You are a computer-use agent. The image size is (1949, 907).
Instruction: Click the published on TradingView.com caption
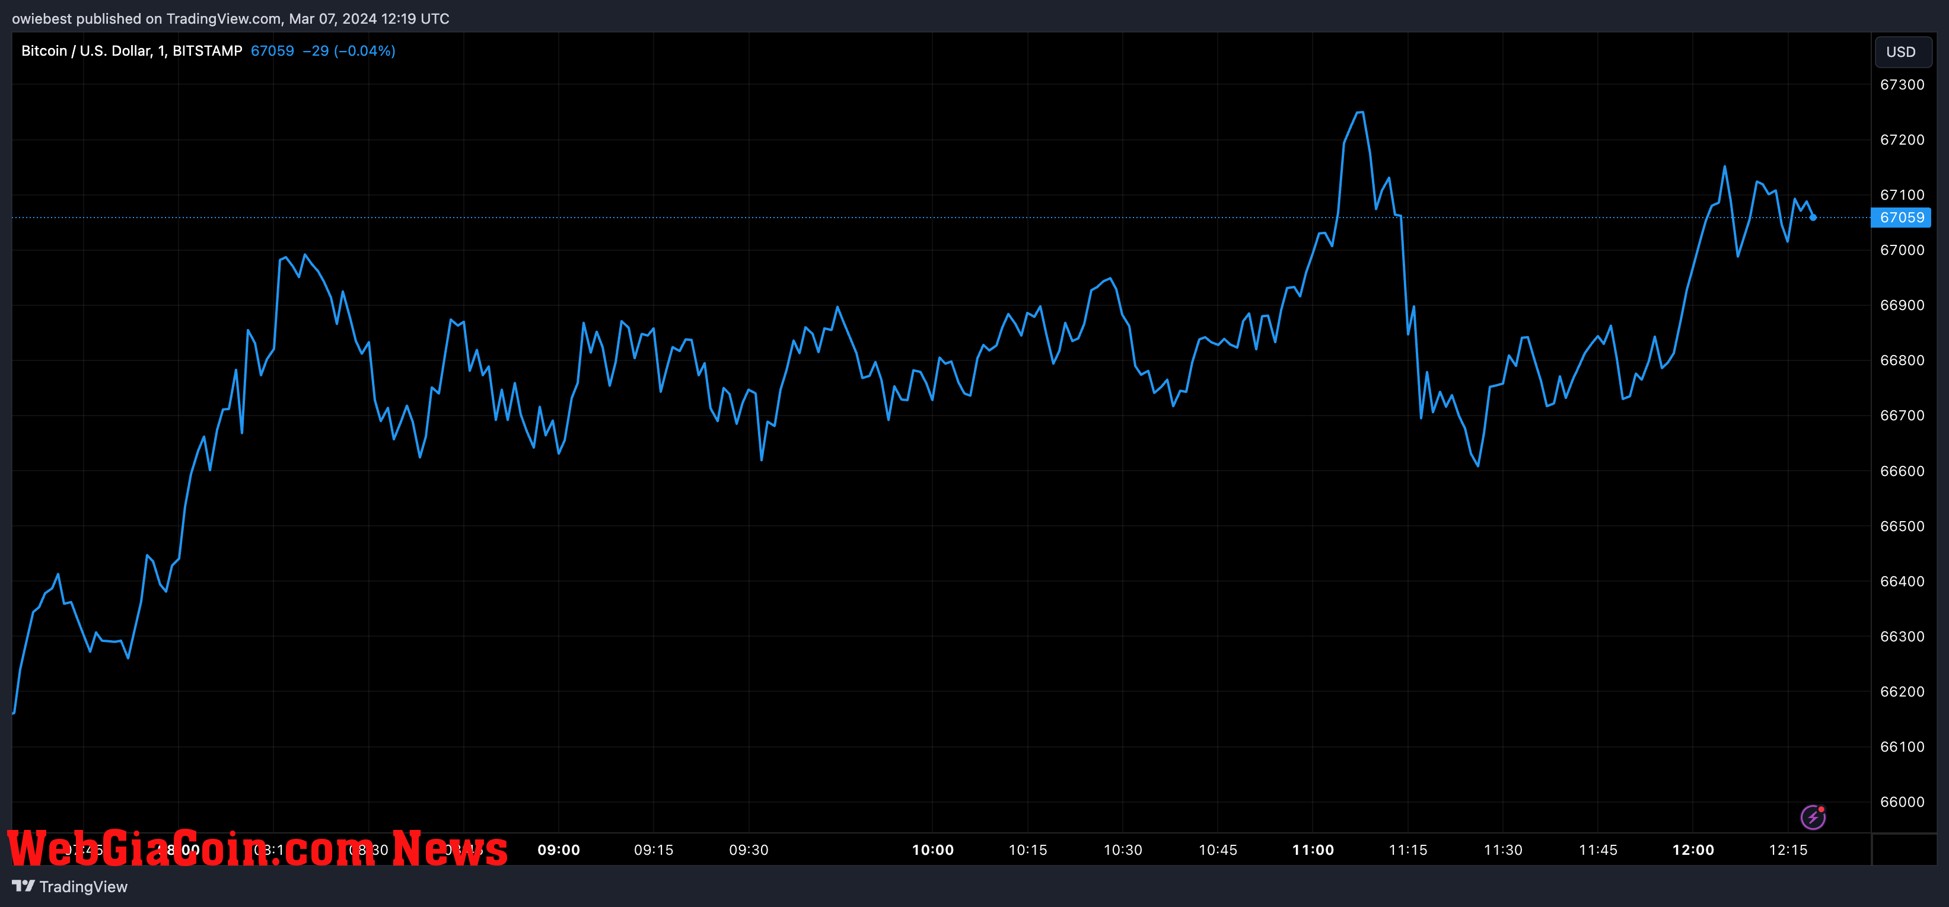231,18
